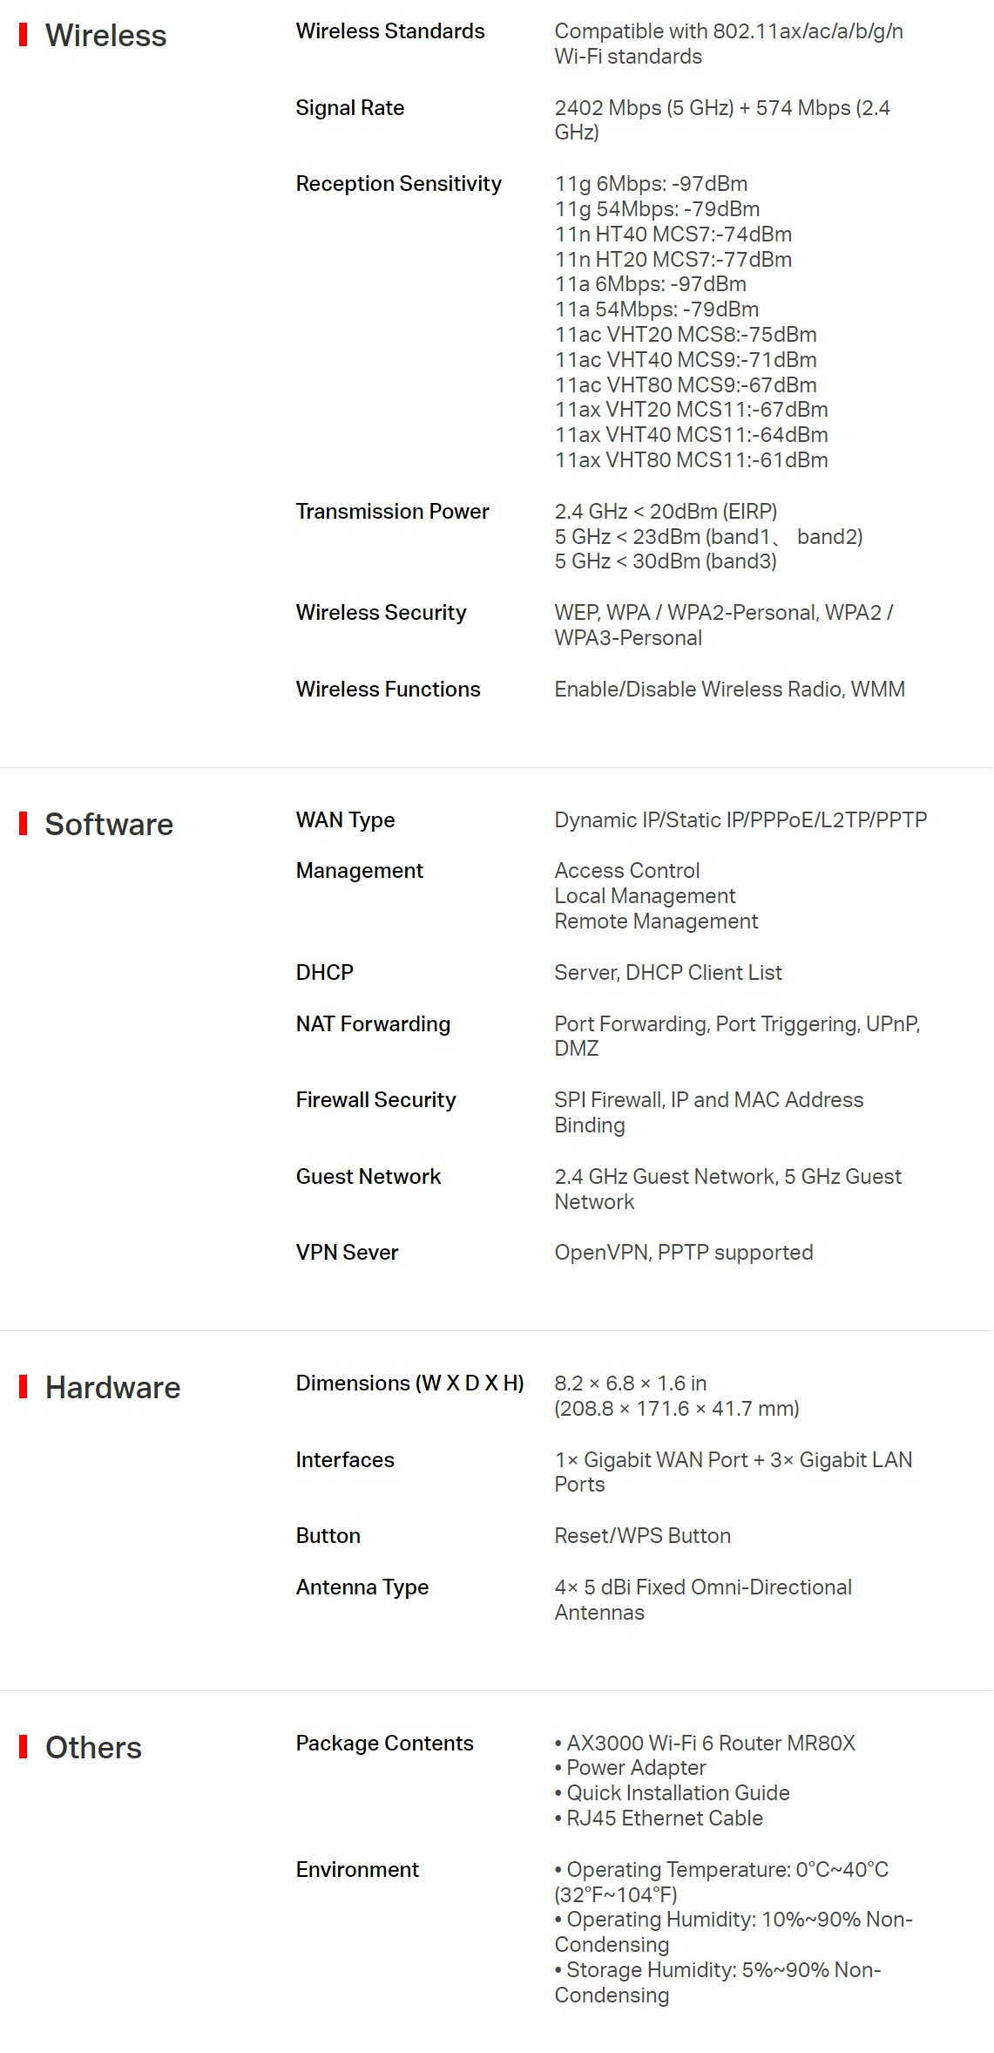Select the Hardware section heading
994x2053 pixels.
click(x=112, y=1387)
